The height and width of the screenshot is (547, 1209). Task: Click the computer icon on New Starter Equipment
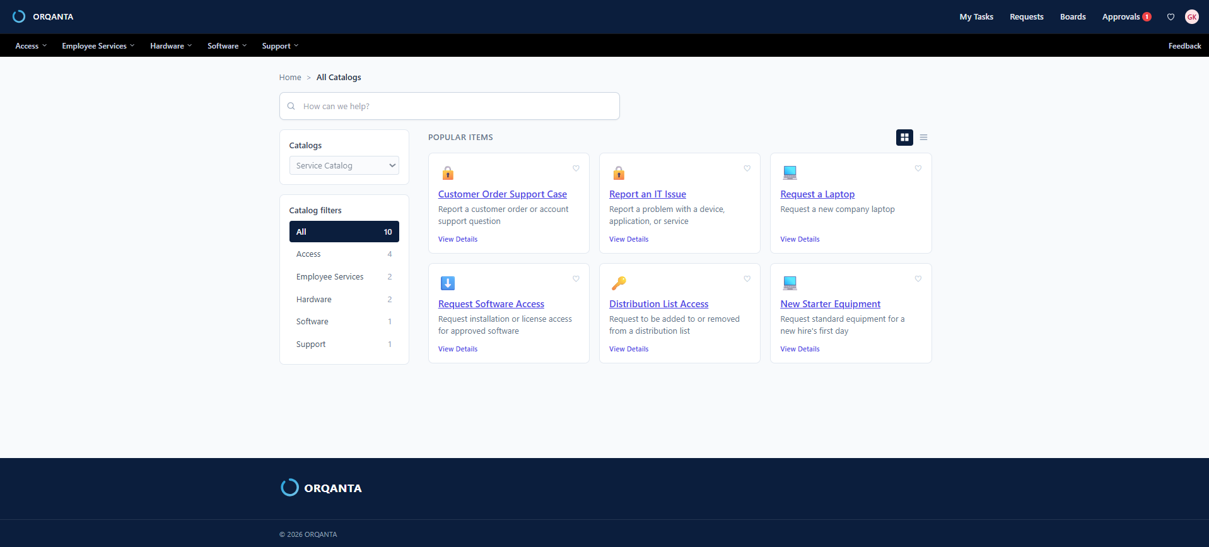790,283
